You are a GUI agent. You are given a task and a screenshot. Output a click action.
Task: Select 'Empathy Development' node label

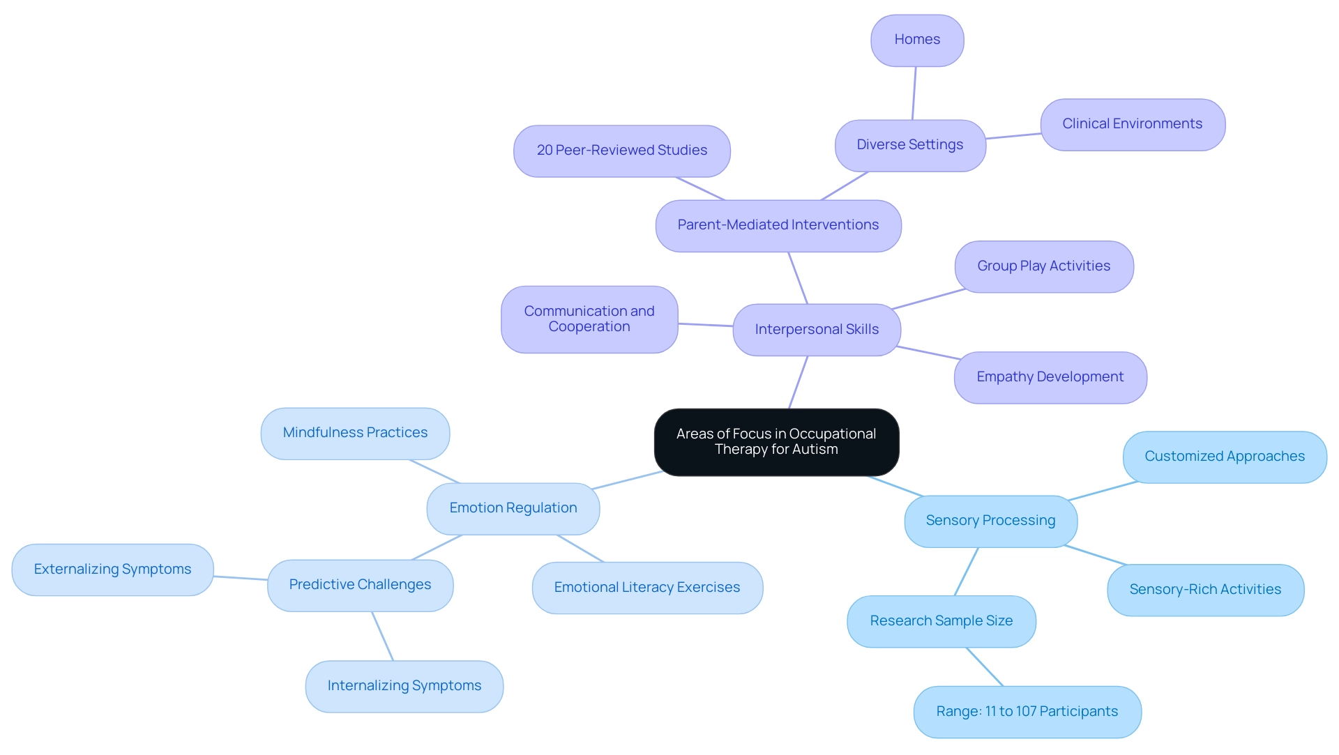click(x=1059, y=375)
